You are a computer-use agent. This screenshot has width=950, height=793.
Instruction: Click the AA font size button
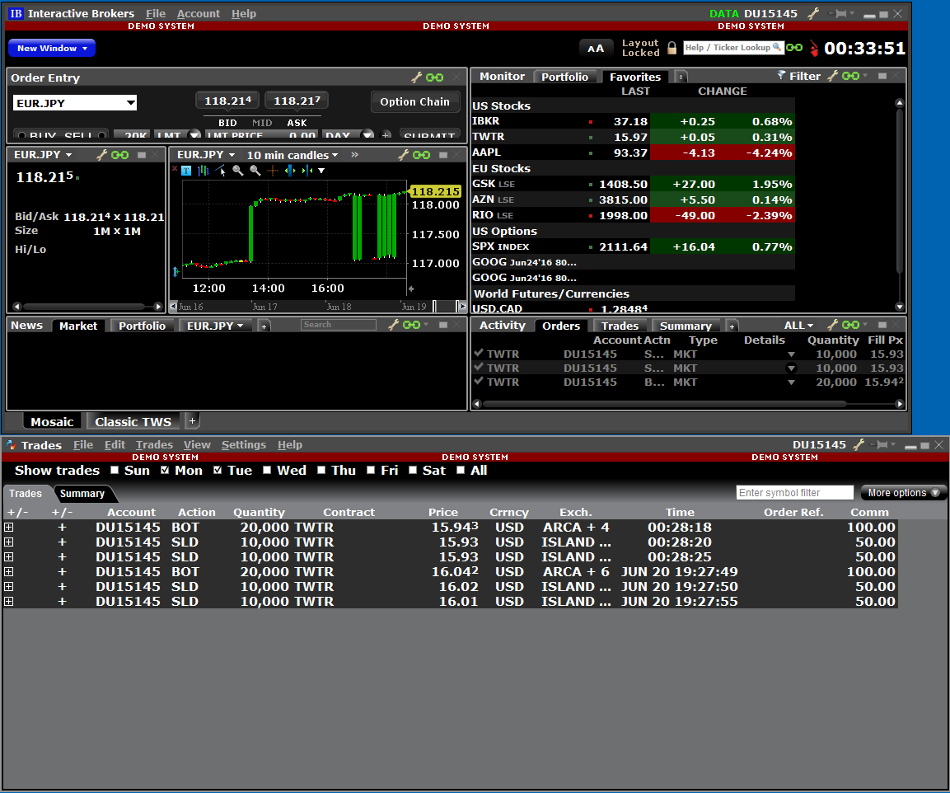[x=596, y=49]
